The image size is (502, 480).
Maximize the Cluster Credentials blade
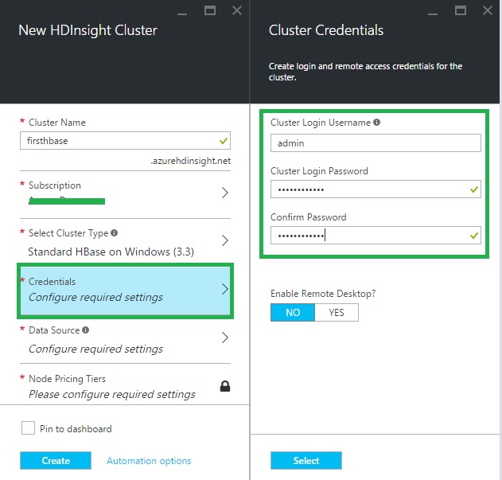[461, 10]
